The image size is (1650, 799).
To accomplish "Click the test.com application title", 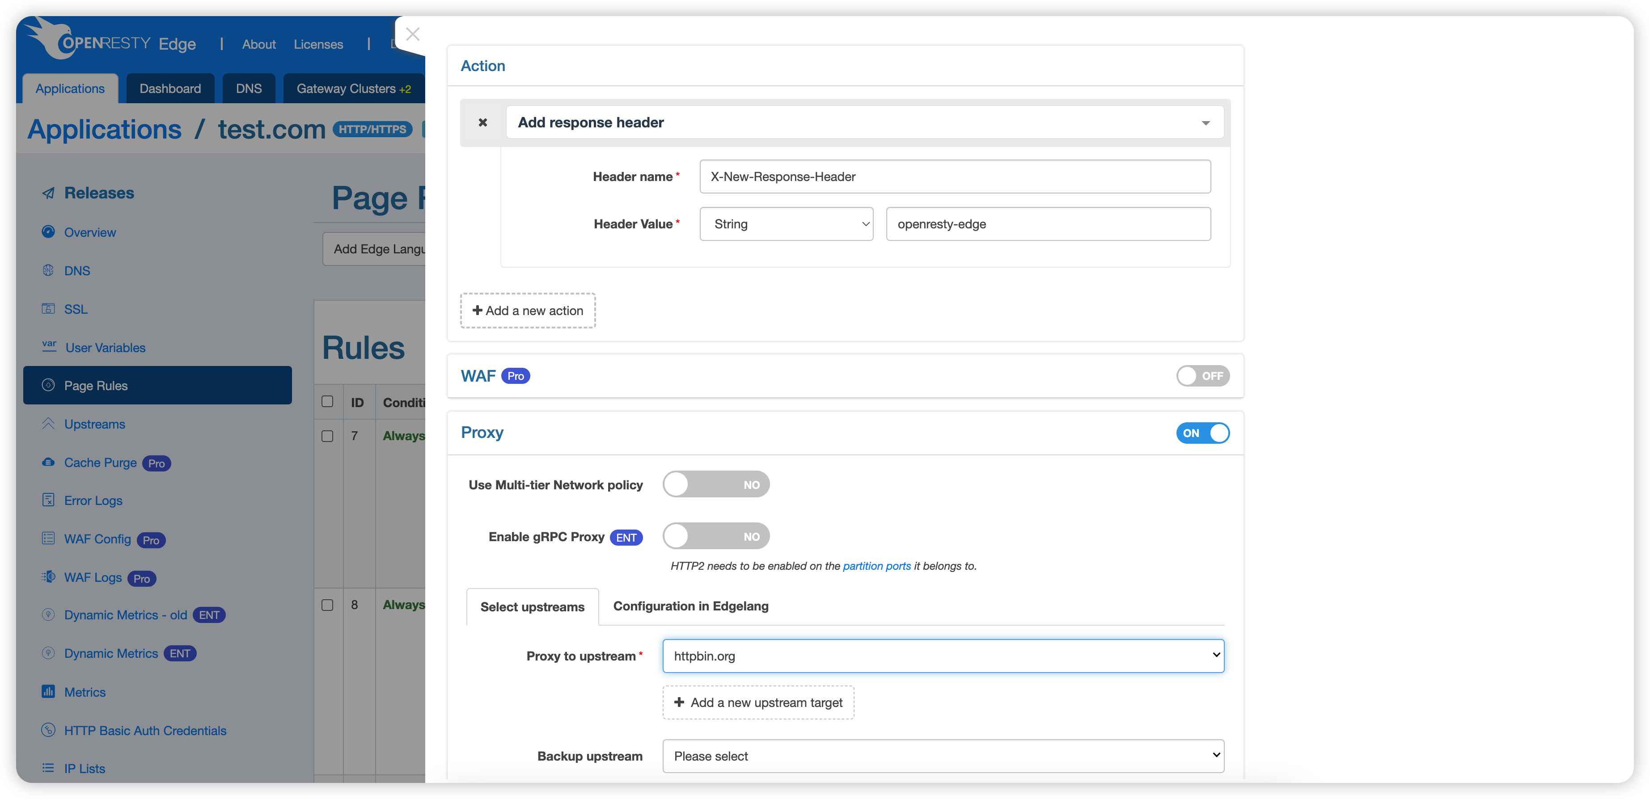I will tap(272, 129).
